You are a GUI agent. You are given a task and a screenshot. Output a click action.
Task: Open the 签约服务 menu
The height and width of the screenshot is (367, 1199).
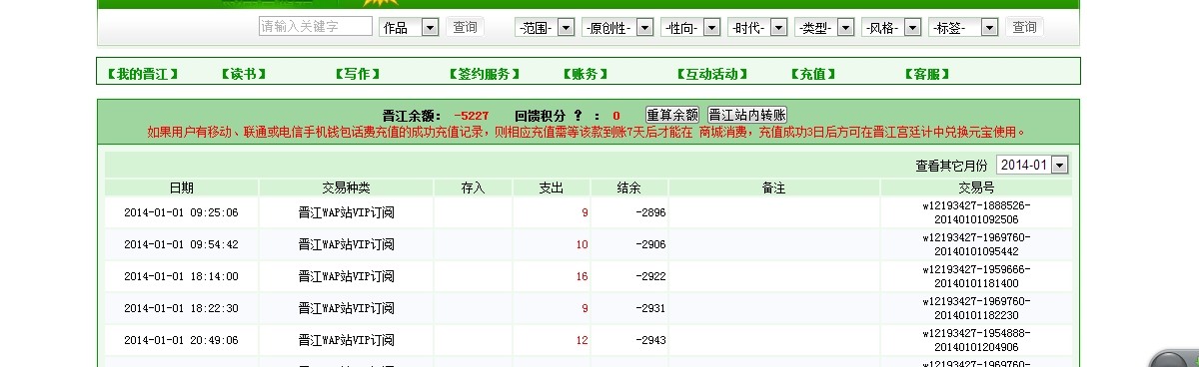point(485,74)
